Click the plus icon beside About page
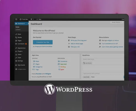This screenshot has width=136, height=111. coord(69,44)
